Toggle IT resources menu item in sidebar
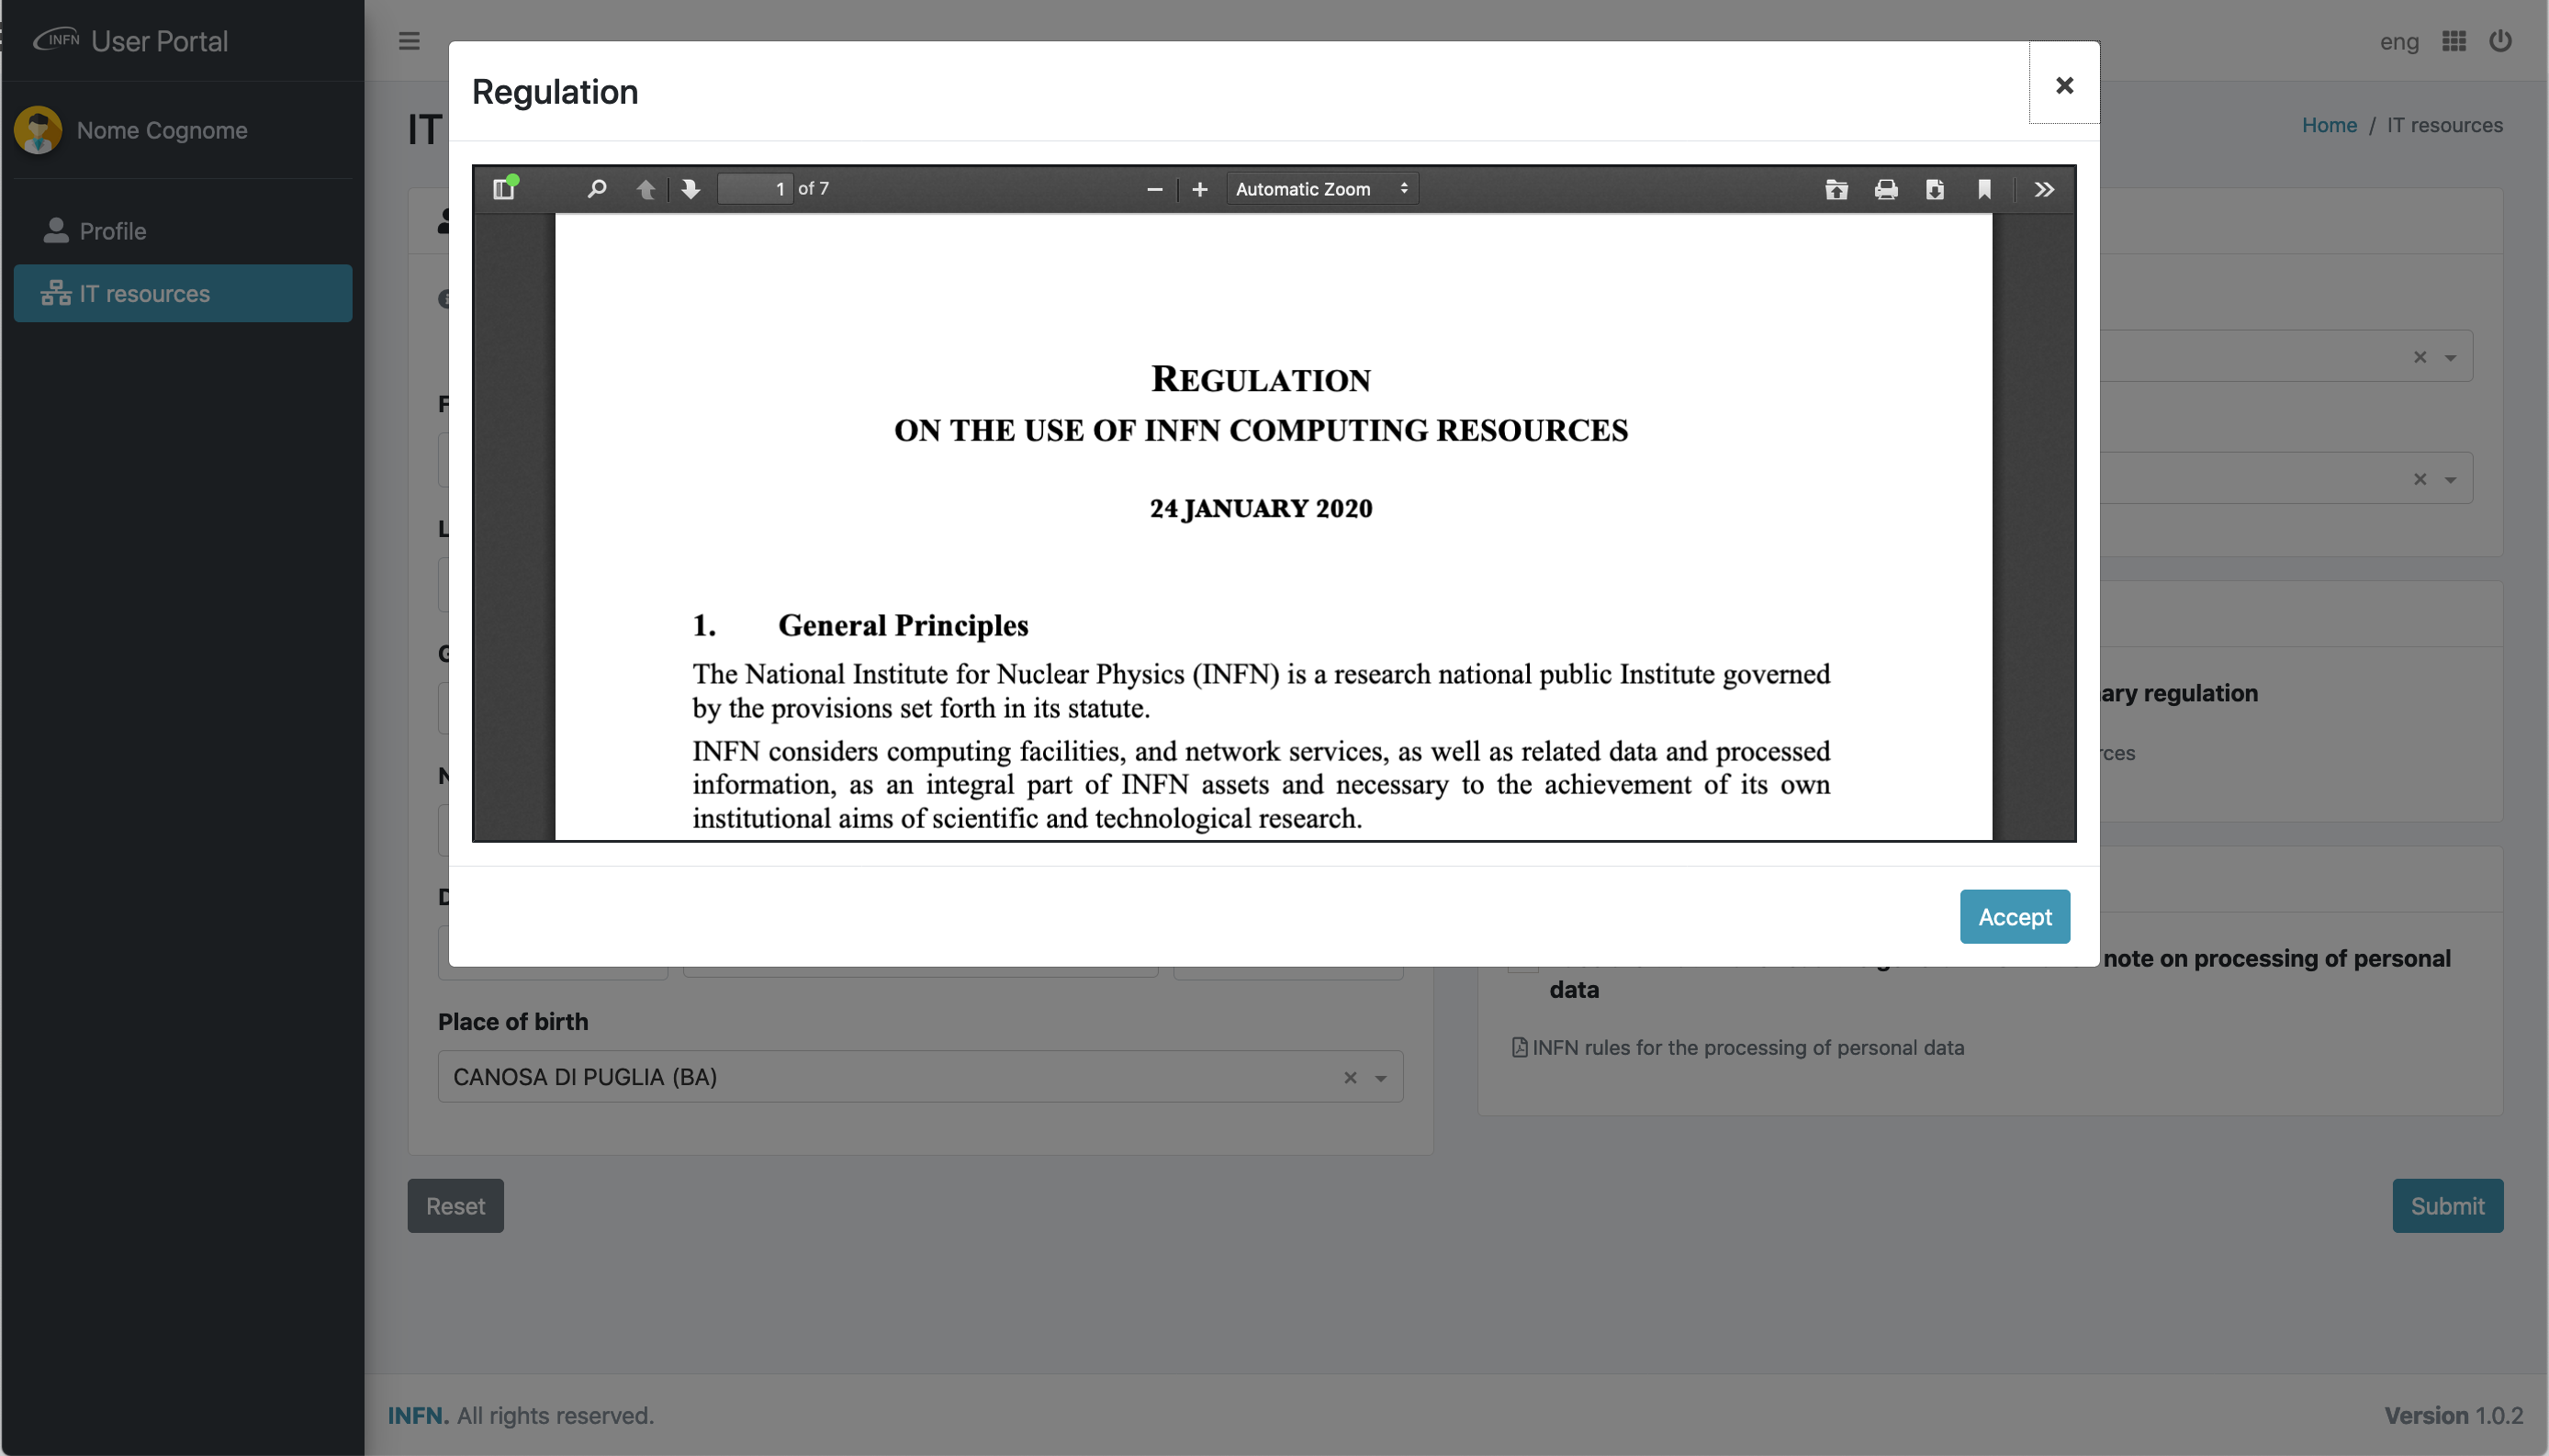The height and width of the screenshot is (1456, 2549). pyautogui.click(x=182, y=292)
